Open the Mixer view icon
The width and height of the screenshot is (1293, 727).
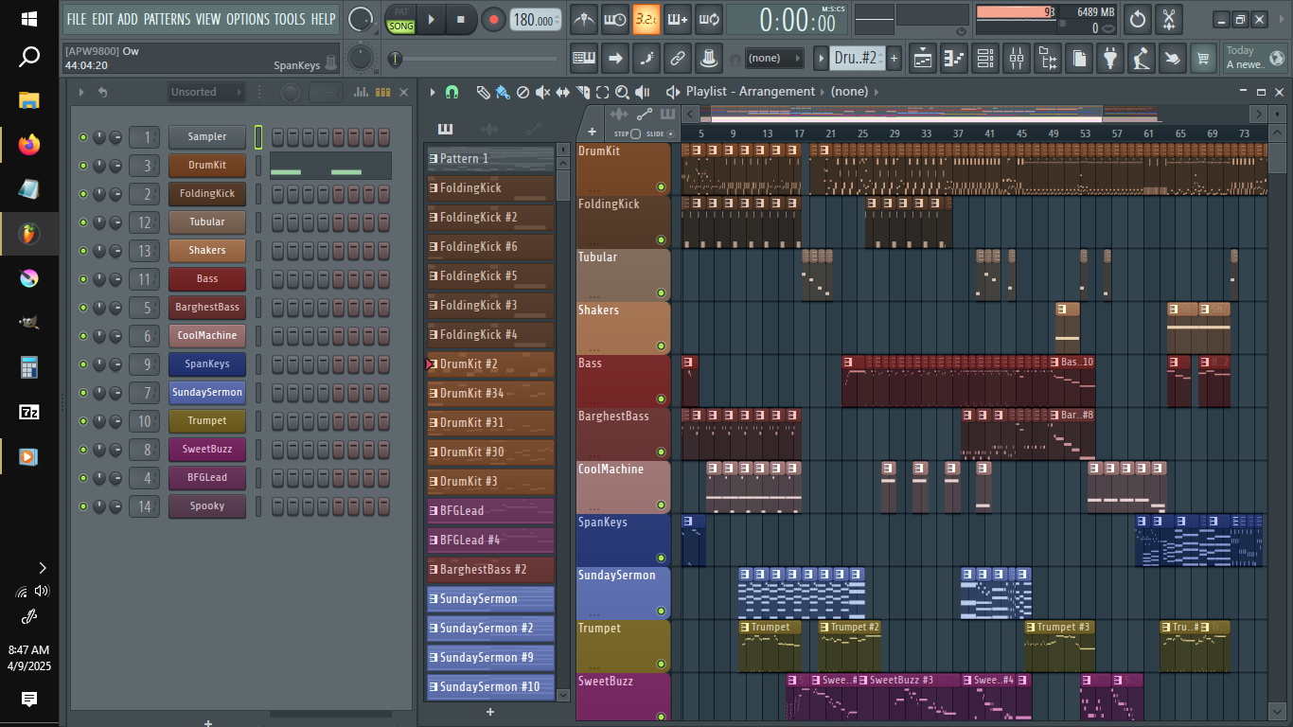[x=1016, y=59]
